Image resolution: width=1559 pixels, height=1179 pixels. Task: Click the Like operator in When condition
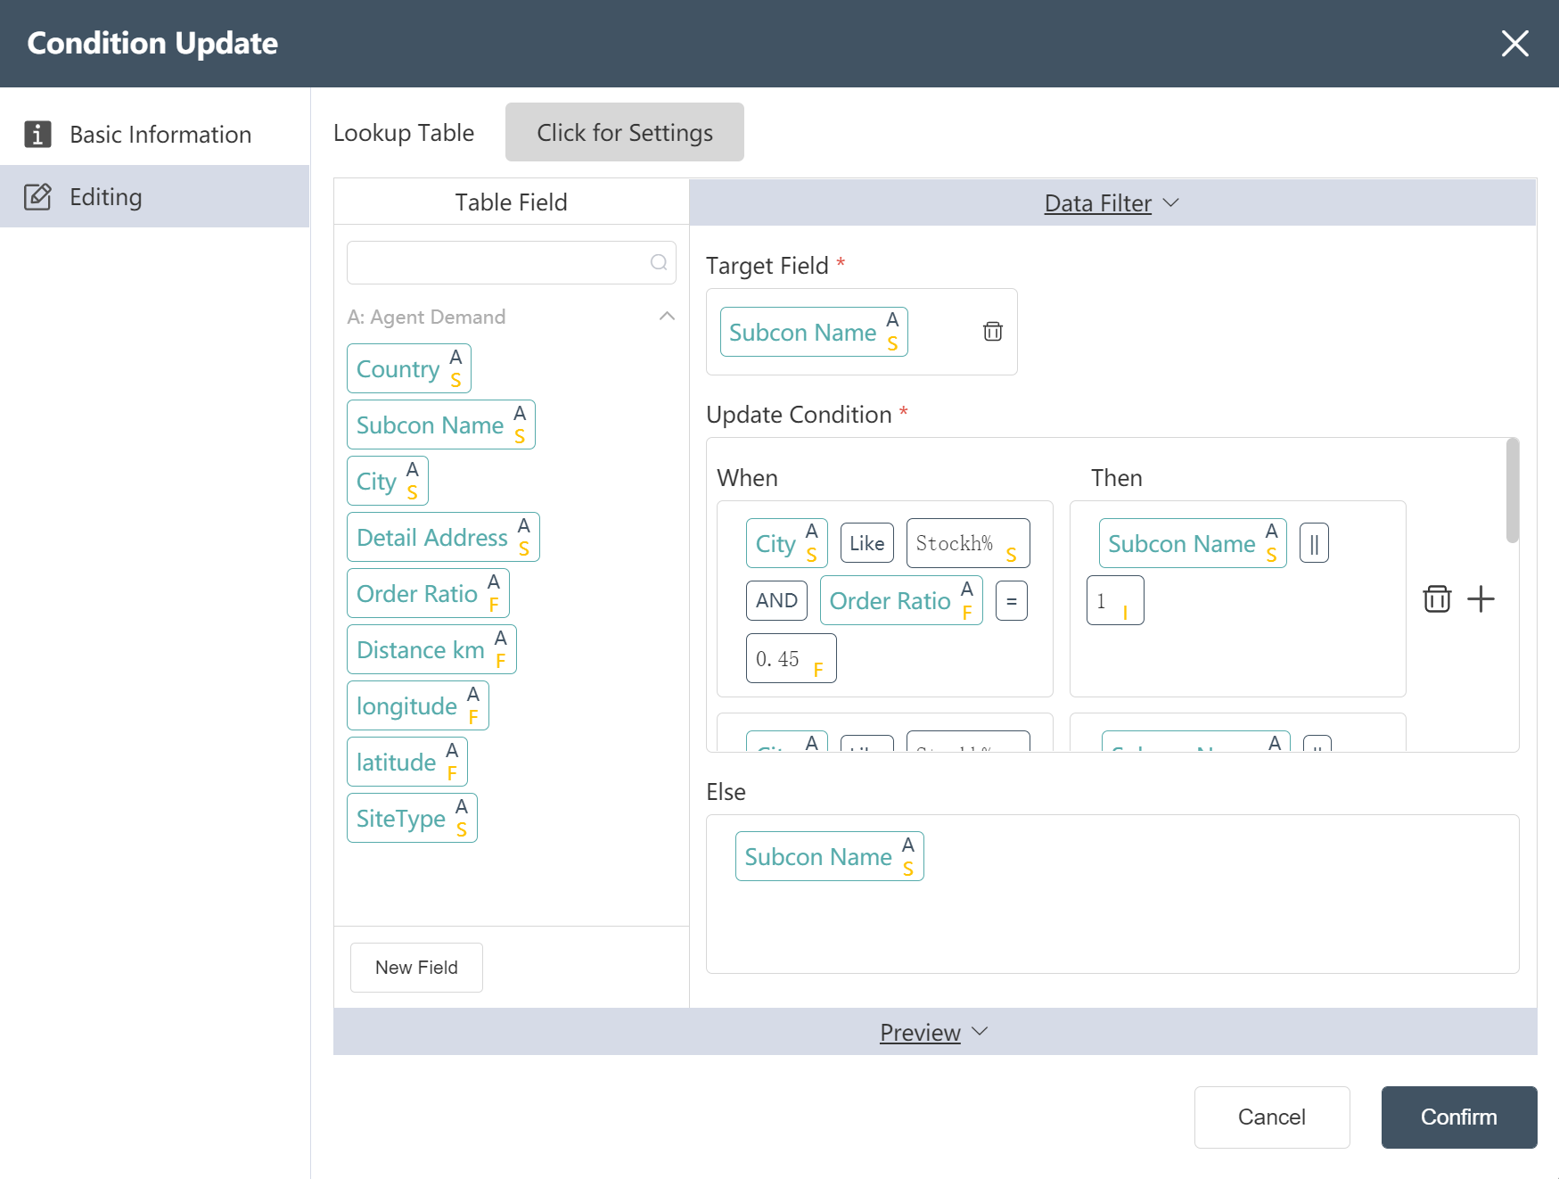tap(866, 543)
